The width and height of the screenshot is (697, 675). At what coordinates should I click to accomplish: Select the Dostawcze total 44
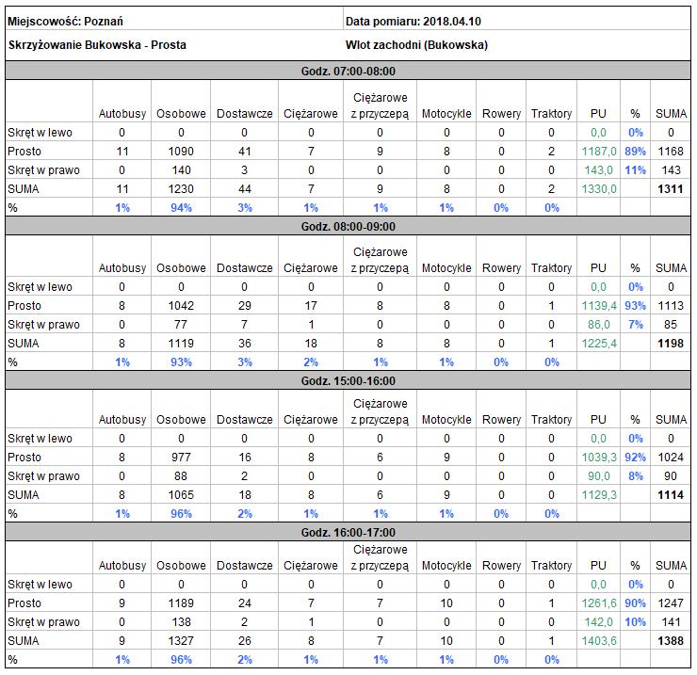tap(245, 189)
